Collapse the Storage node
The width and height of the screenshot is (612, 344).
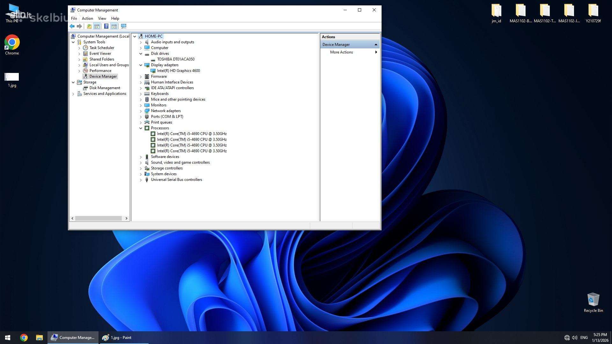click(x=73, y=82)
